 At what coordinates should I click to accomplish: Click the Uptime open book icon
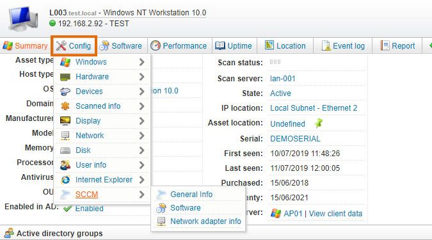(x=220, y=45)
